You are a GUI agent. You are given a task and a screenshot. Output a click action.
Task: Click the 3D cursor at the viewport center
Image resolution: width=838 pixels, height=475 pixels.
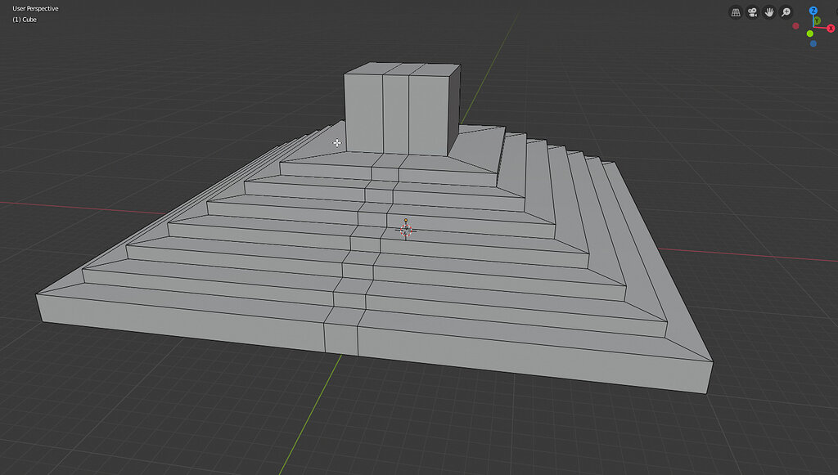click(x=405, y=230)
